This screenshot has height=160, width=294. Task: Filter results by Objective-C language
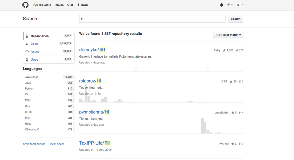coord(49,129)
